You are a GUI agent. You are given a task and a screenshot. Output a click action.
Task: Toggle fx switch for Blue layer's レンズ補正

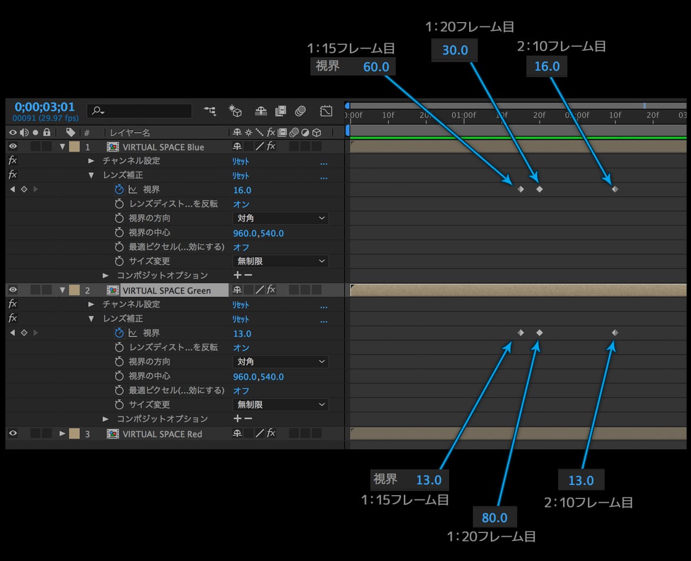(13, 175)
